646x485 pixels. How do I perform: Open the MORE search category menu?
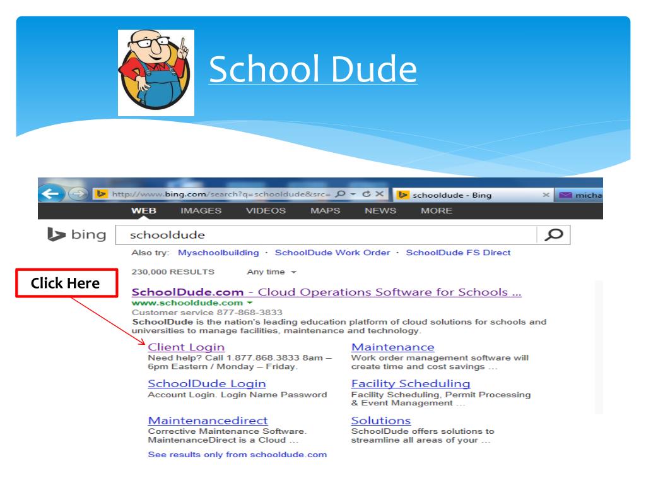point(437,211)
